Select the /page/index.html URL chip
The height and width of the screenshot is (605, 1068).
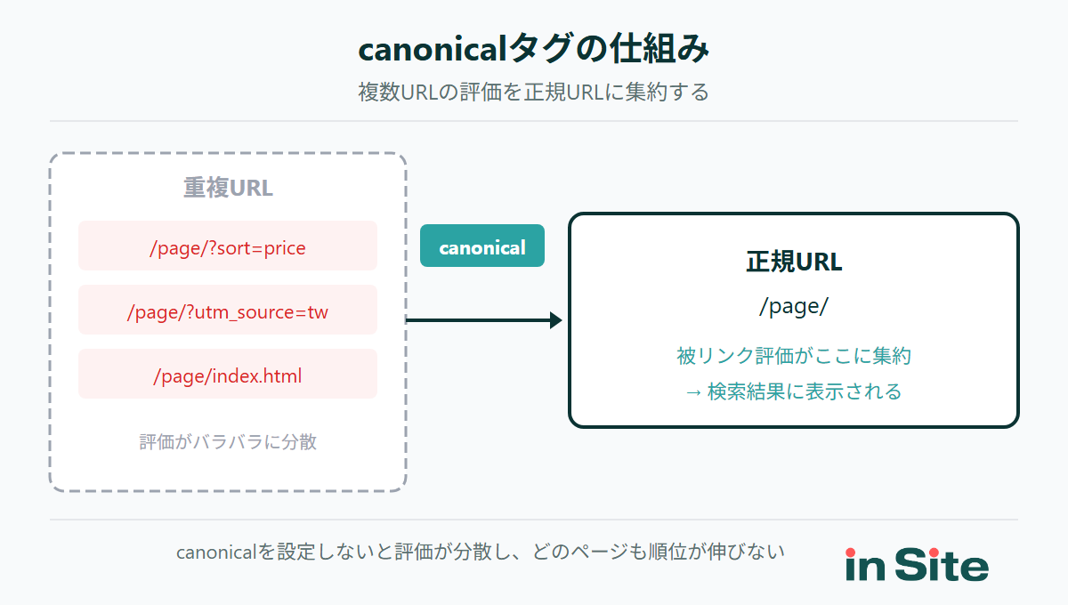coord(228,374)
